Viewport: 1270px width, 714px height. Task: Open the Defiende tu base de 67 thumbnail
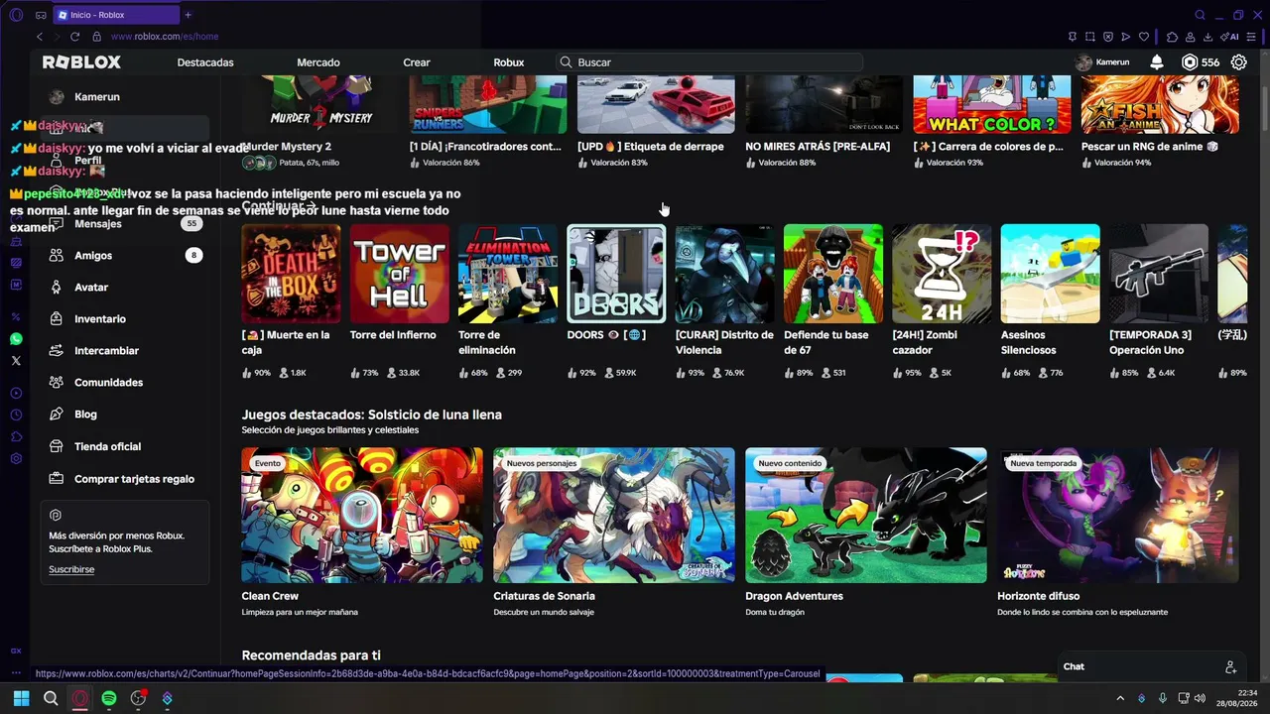(x=833, y=274)
